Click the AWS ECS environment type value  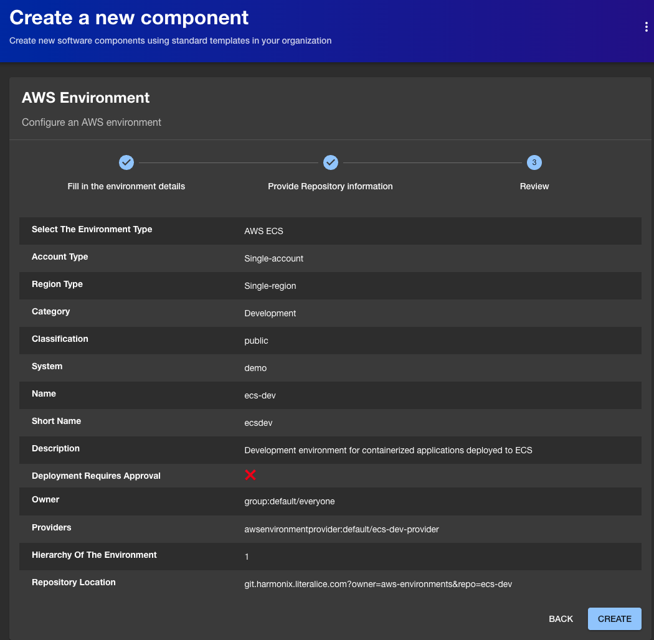point(263,231)
